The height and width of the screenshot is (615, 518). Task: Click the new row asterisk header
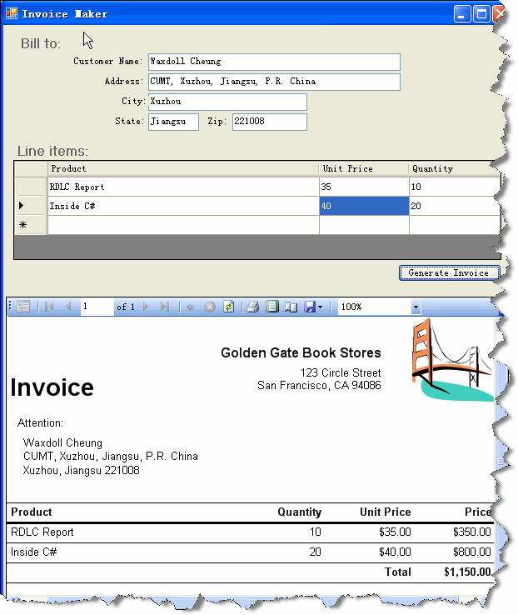[31, 225]
